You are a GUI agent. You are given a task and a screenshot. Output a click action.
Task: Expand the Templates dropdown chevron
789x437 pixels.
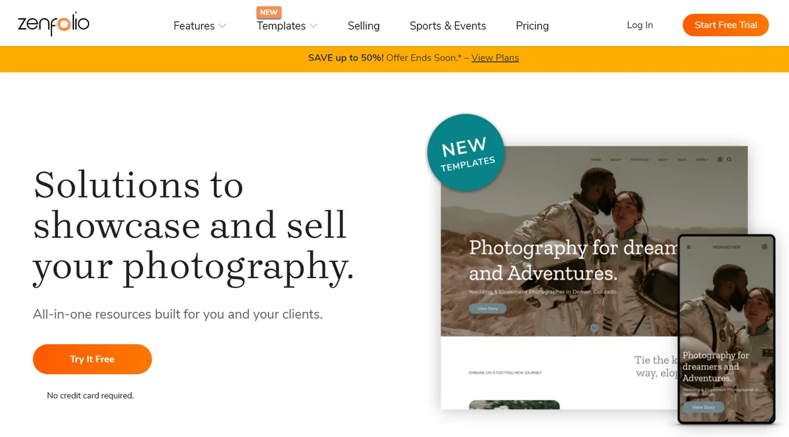click(x=314, y=26)
